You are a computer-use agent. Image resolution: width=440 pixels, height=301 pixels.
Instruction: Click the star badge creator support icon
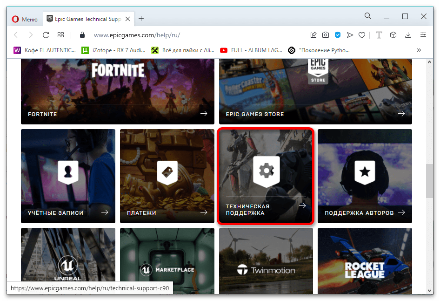click(365, 172)
